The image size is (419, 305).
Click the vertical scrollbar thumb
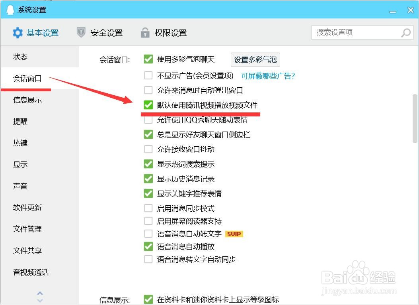pos(415,119)
